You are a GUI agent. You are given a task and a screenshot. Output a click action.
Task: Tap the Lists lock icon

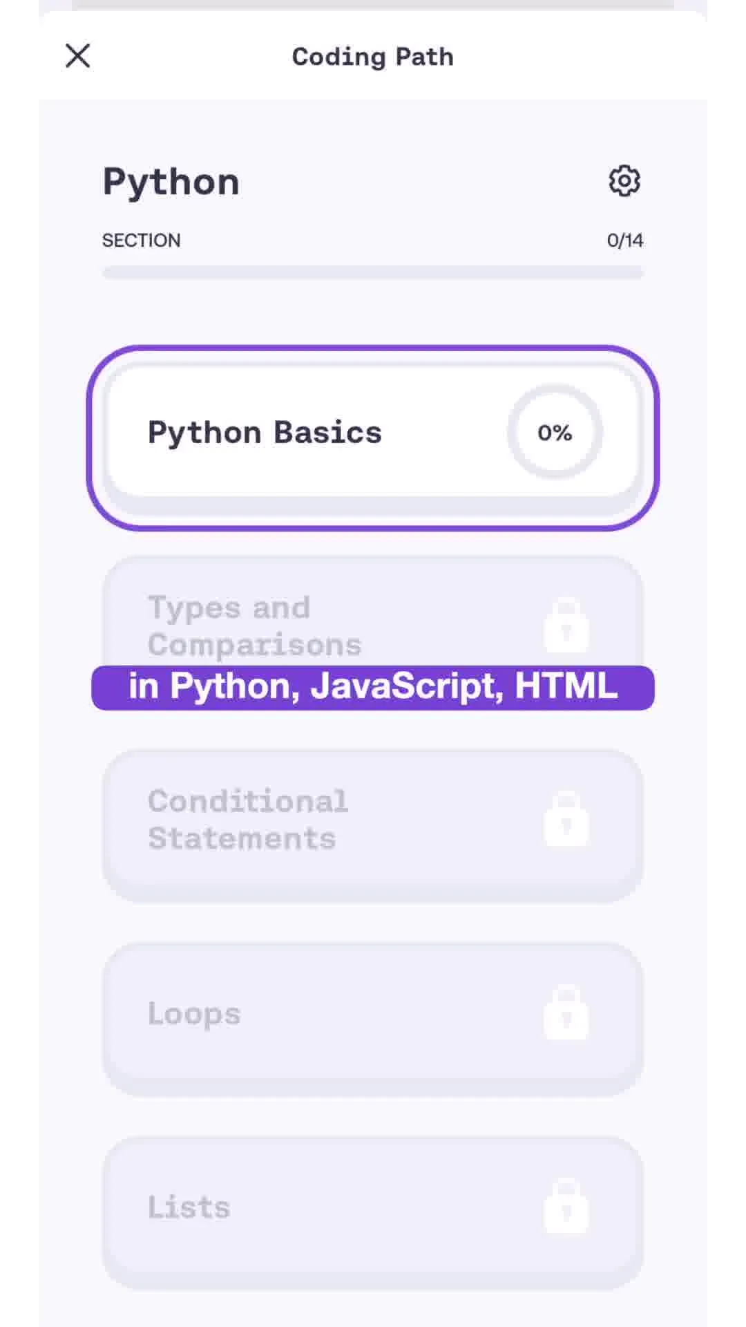[566, 1207]
